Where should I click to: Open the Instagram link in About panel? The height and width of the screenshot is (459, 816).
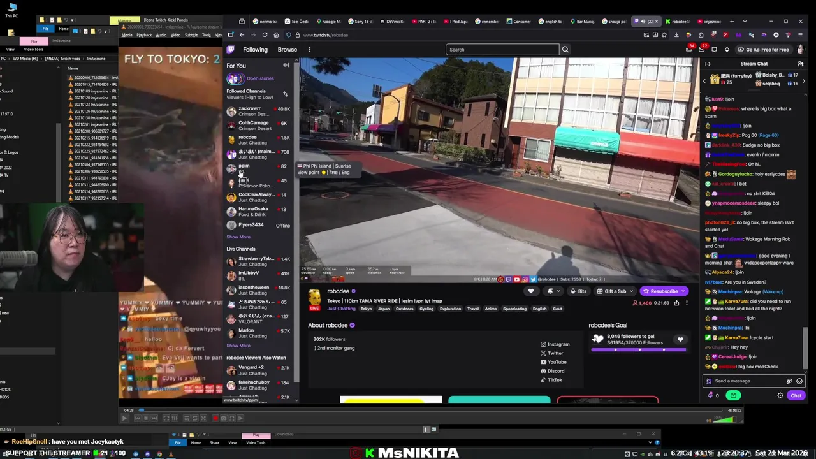(x=555, y=344)
